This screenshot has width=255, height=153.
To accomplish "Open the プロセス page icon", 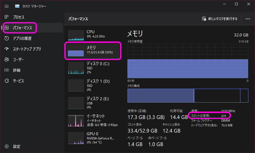I will (7, 17).
